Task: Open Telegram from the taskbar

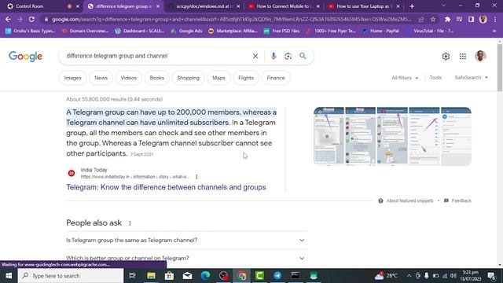Action: click(x=277, y=276)
